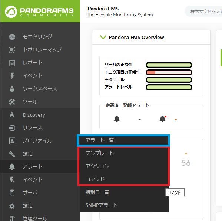Click the モジュール status bar
222x221 pixels.
(169, 80)
